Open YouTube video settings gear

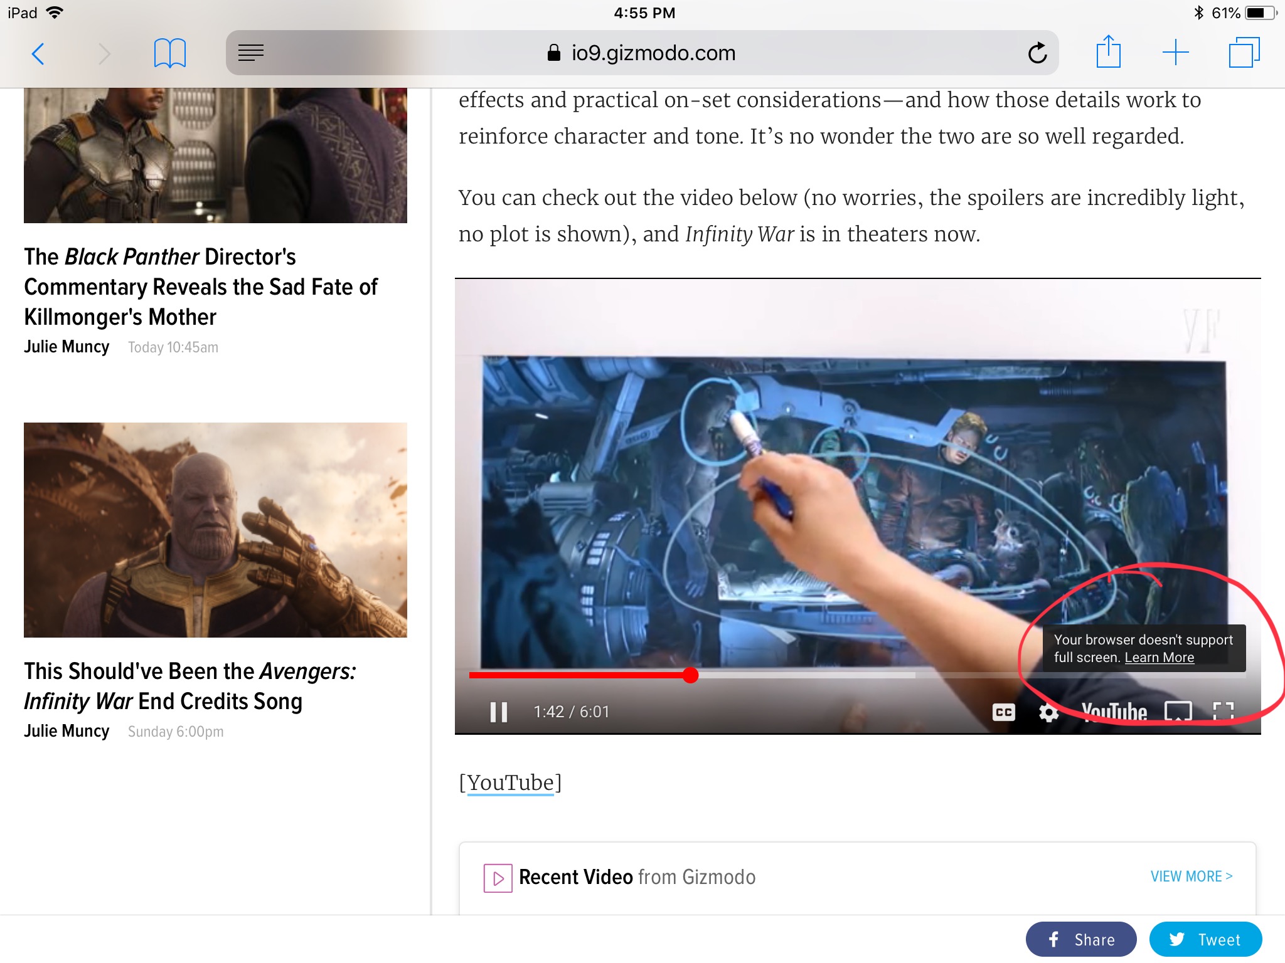pos(1048,712)
